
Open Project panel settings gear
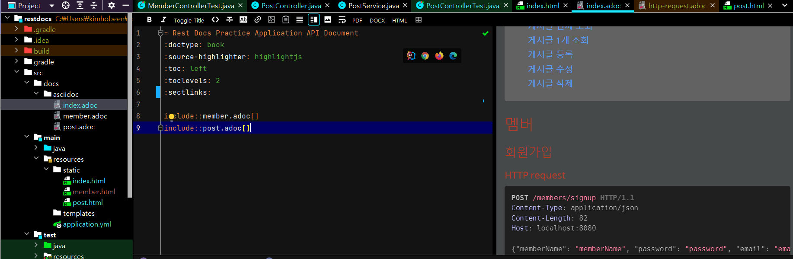click(x=112, y=6)
